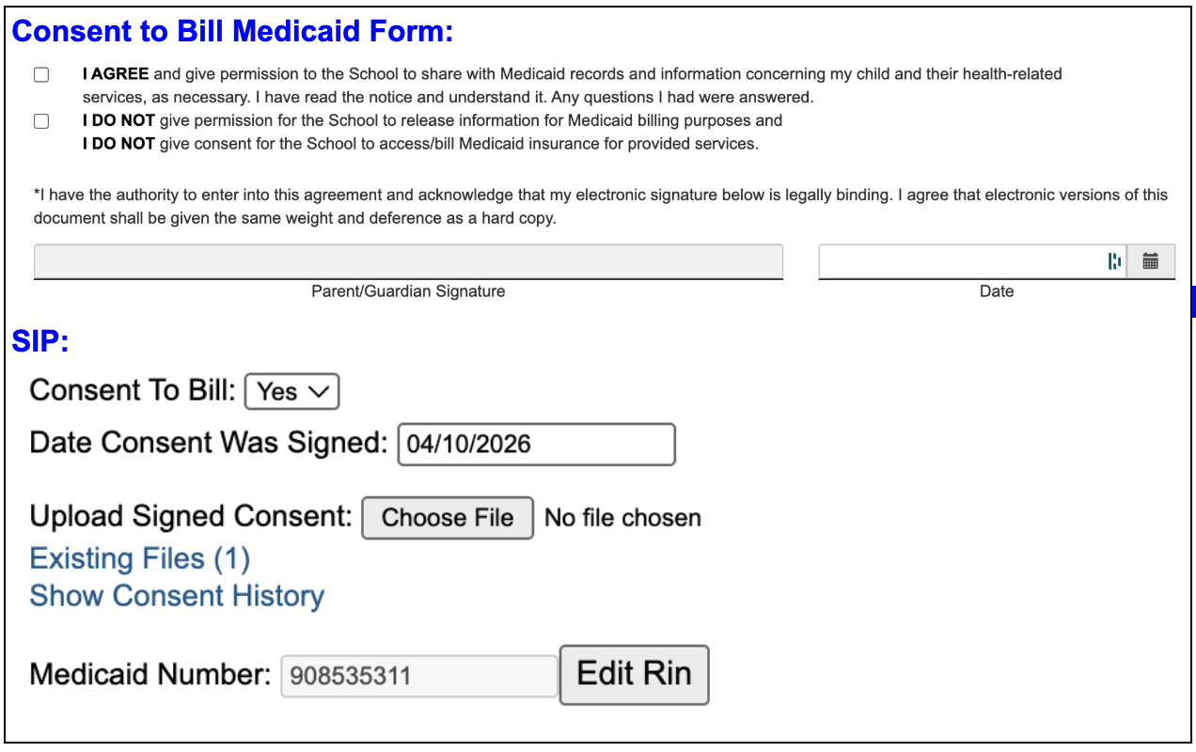This screenshot has height=752, width=1196.
Task: Select Yes from the Consent To Bill selector
Action: click(x=291, y=391)
